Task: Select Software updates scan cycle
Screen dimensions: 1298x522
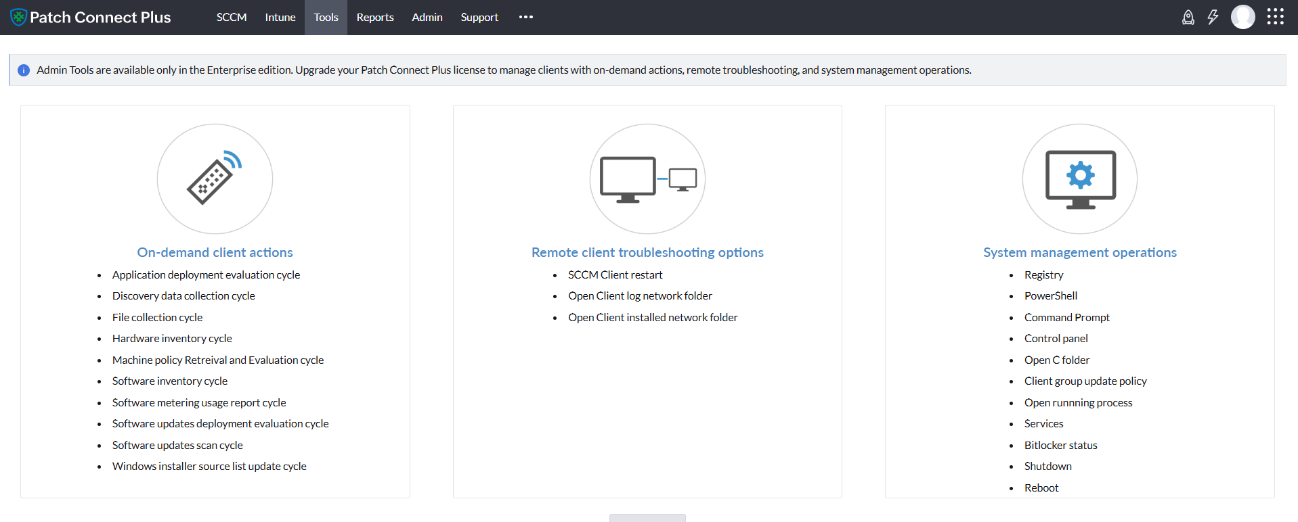Action: coord(177,446)
